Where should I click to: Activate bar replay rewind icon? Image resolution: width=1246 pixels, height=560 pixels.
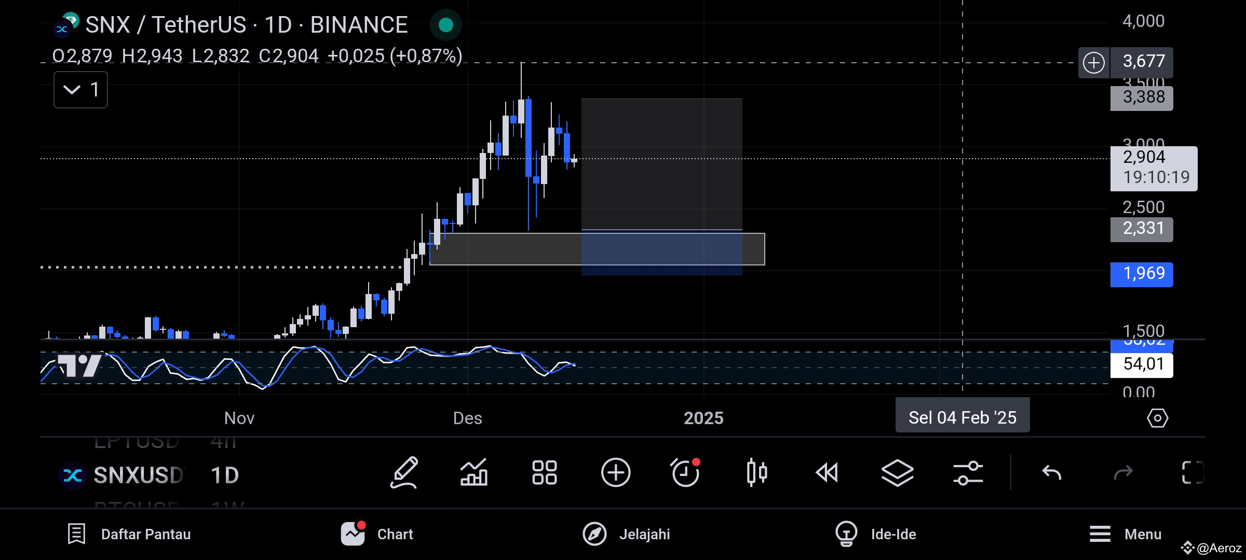pos(827,473)
